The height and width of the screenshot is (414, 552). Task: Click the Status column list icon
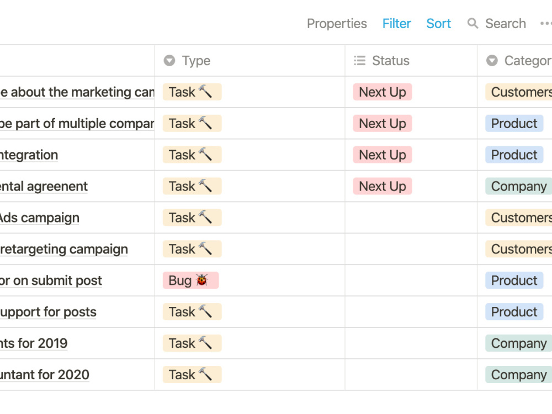[359, 61]
